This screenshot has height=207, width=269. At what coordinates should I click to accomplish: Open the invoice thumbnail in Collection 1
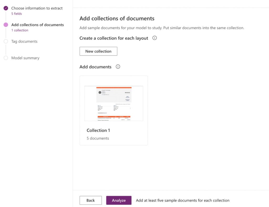coord(113,104)
